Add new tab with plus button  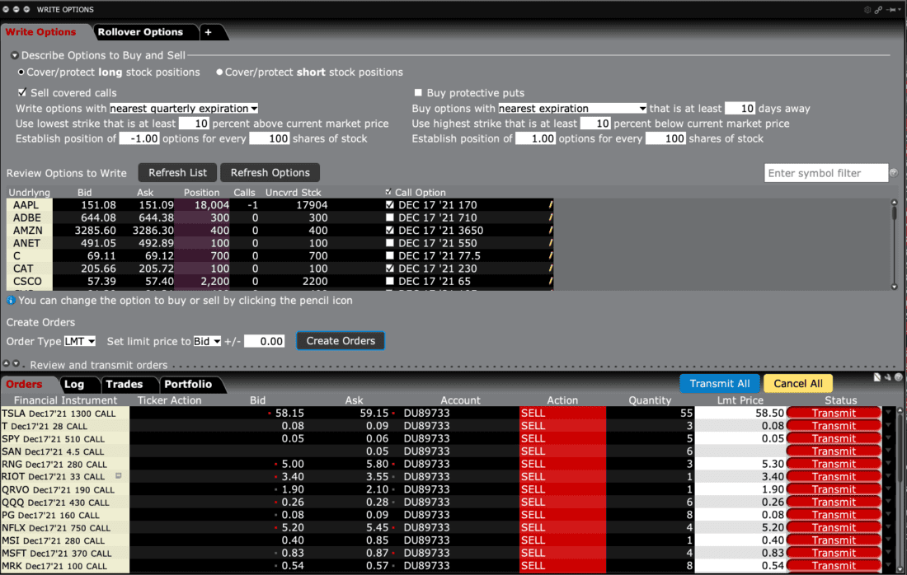point(209,32)
